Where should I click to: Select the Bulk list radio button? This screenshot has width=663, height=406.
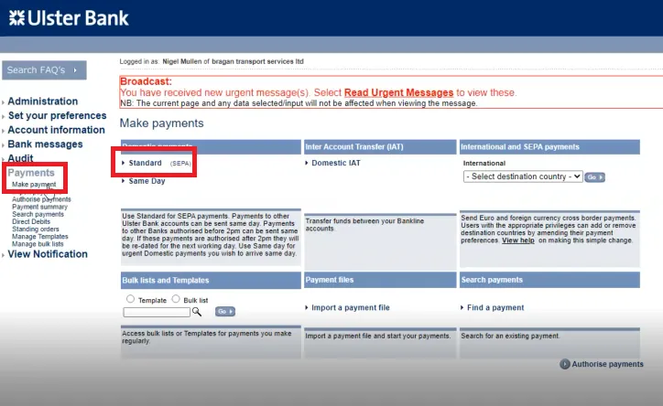click(176, 299)
